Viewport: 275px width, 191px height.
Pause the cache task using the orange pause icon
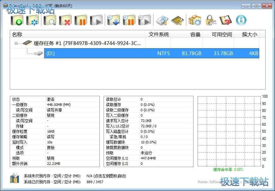click(81, 20)
